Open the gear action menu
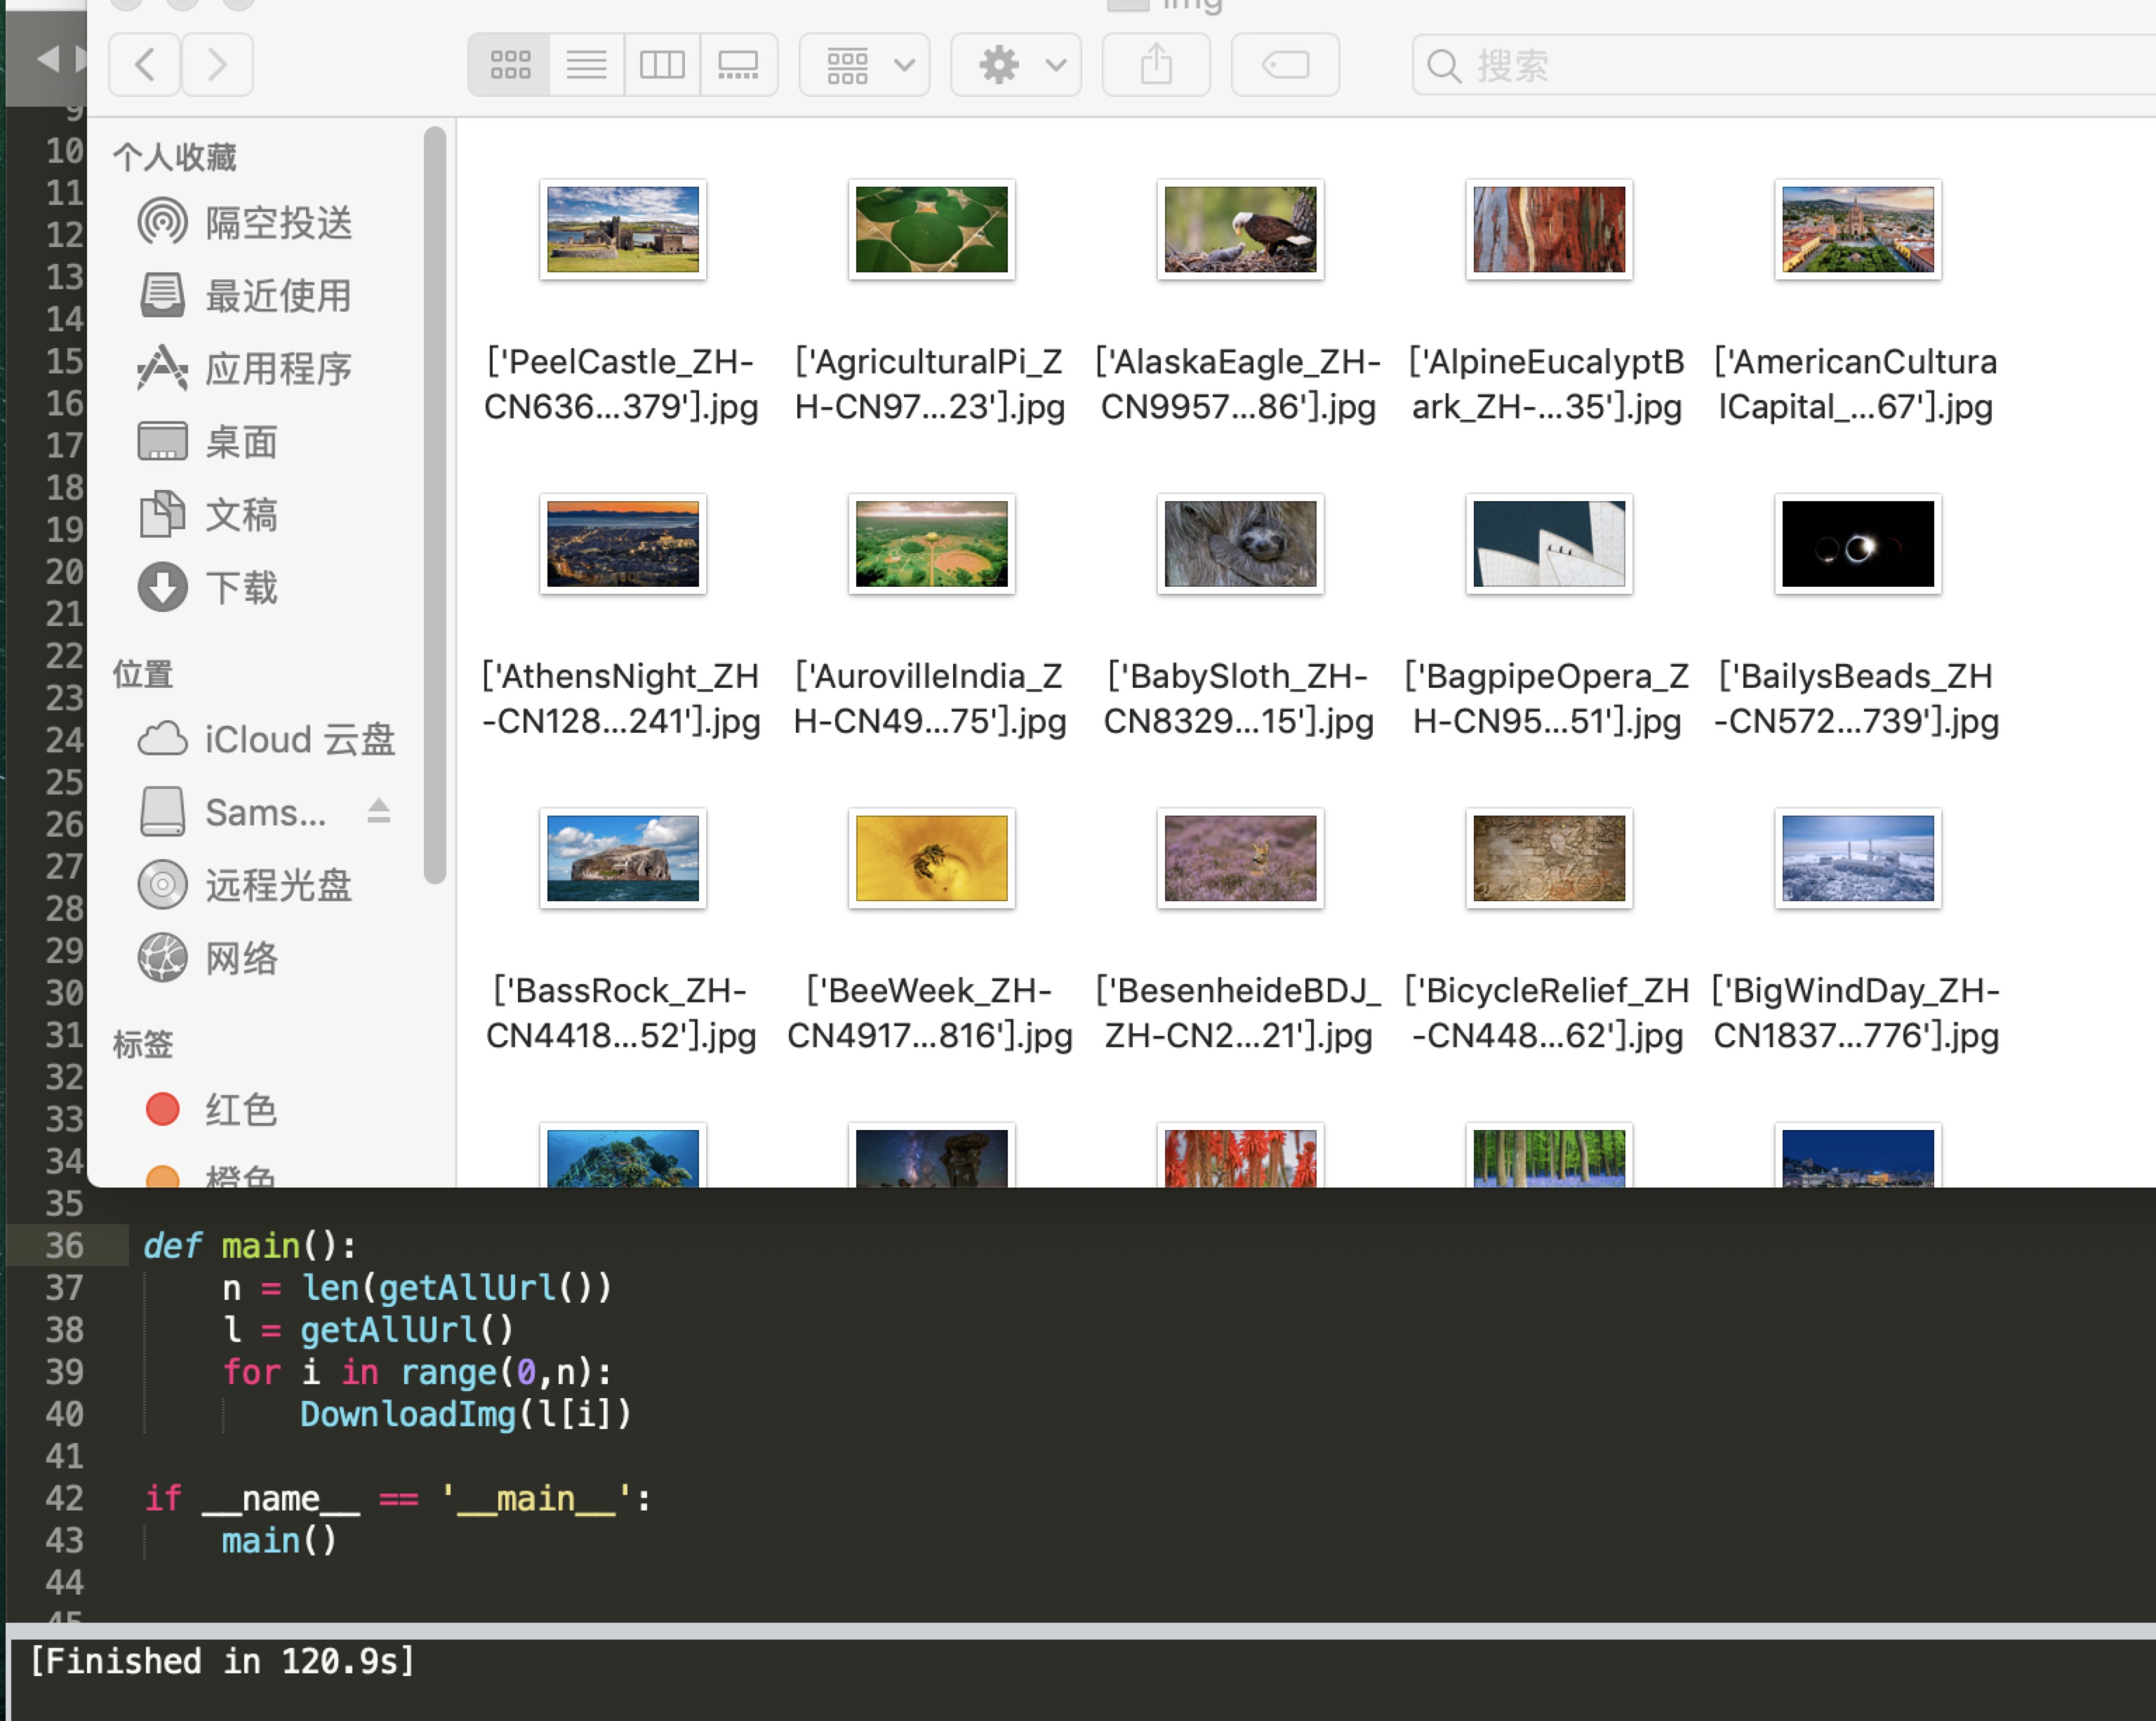The height and width of the screenshot is (1721, 2156). (1016, 65)
